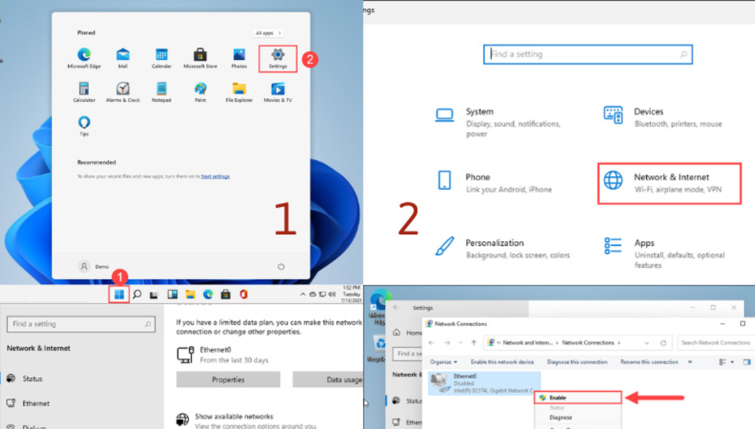Choose Diagnose from the context menu
This screenshot has width=755, height=429.
click(x=560, y=417)
